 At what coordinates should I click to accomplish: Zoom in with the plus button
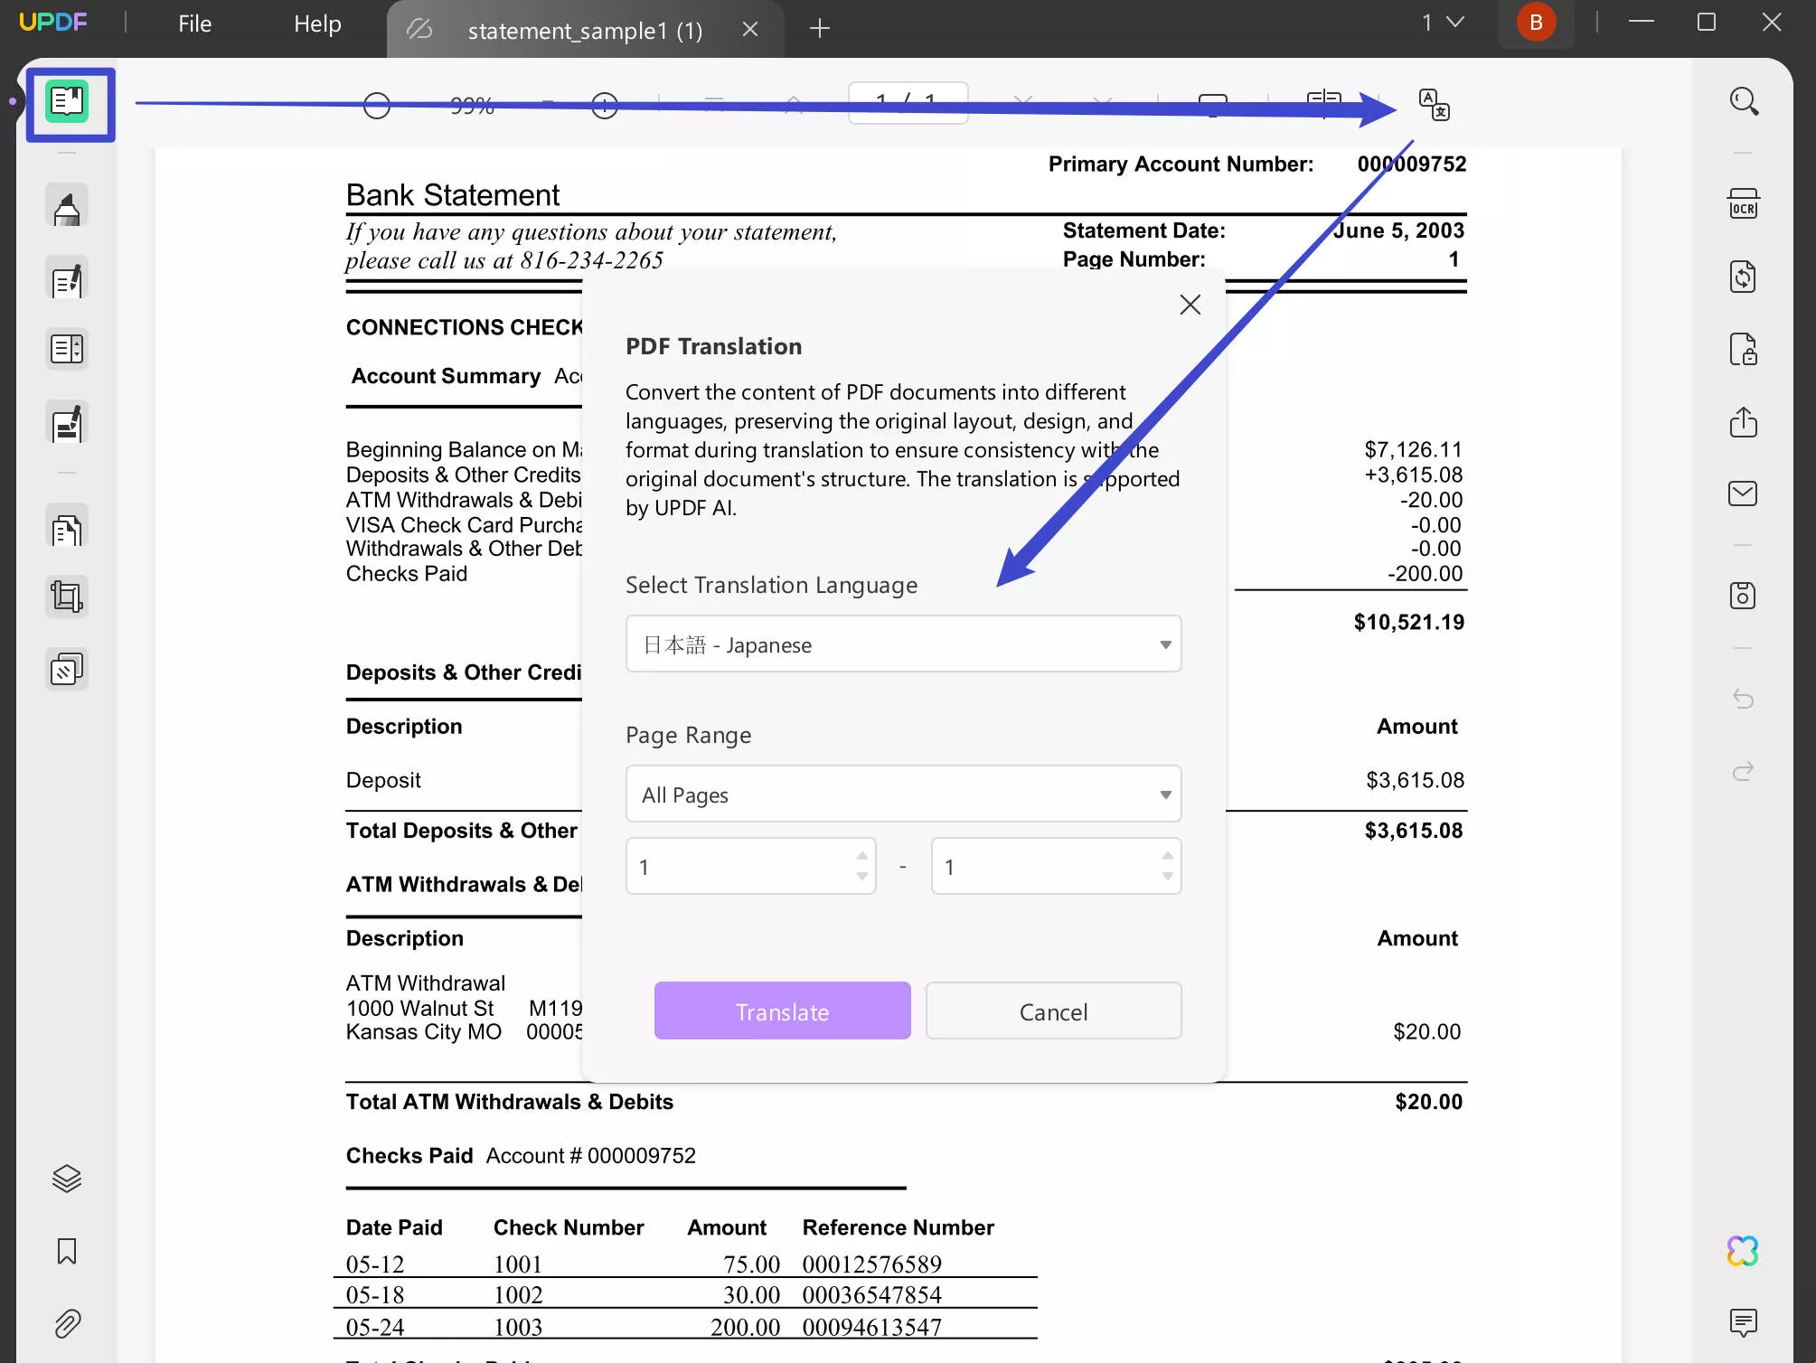(x=605, y=106)
